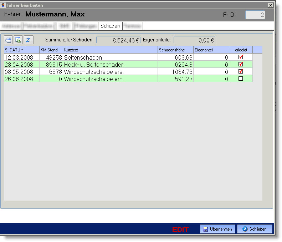Uncheck erledigt for Heck- u. Seitenschaden
The image size is (282, 242).
click(x=241, y=64)
